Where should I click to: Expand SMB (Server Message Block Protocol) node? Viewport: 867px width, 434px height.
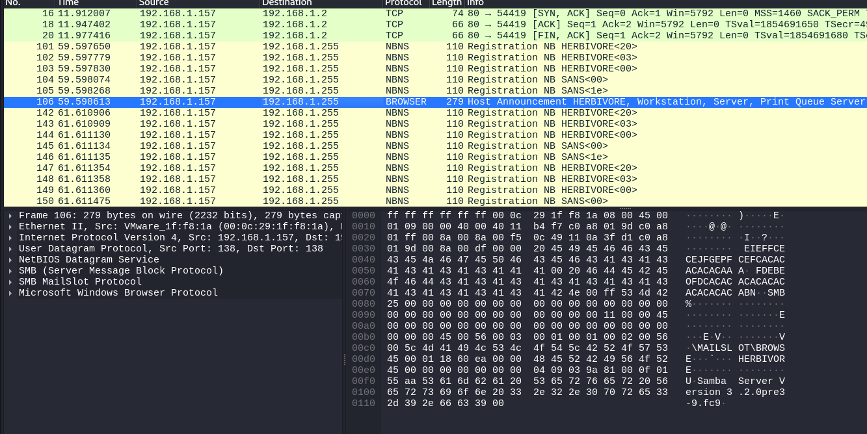click(x=10, y=271)
